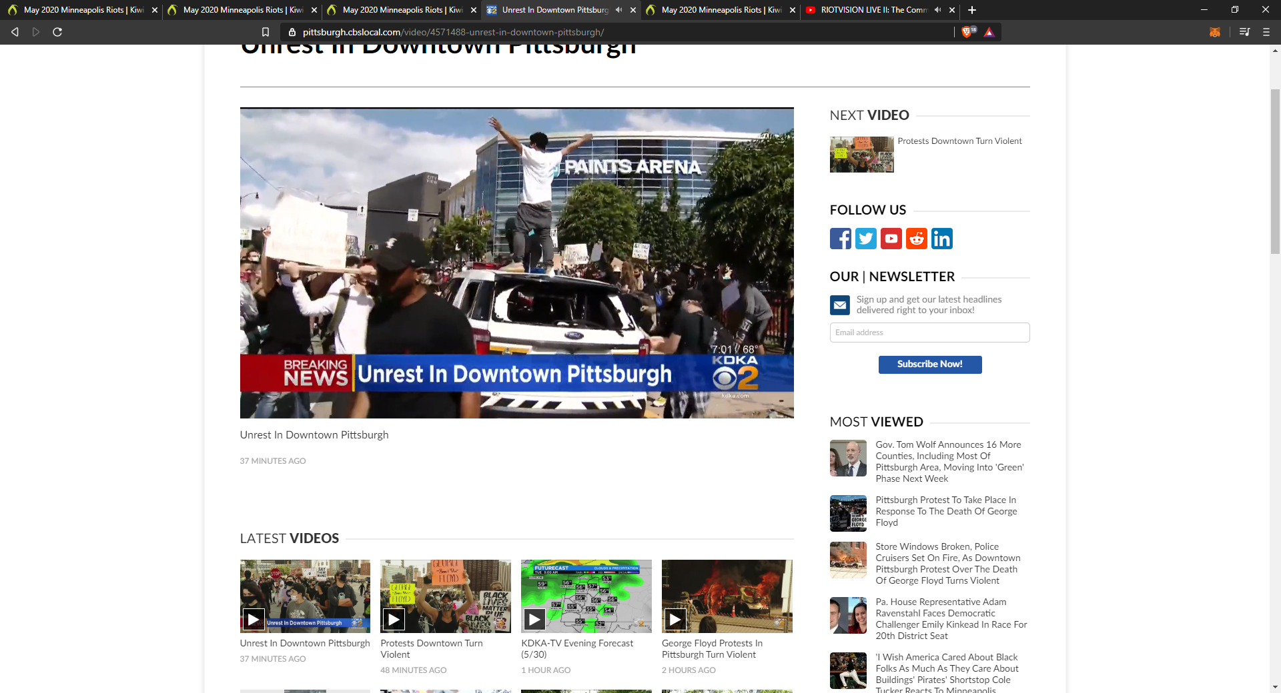
Task: Focus the Email address newsletter field
Action: point(930,333)
